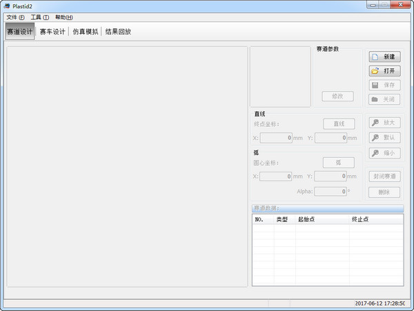Open the 帮助(H) menu
Viewport: 414px width, 311px height.
click(x=63, y=17)
